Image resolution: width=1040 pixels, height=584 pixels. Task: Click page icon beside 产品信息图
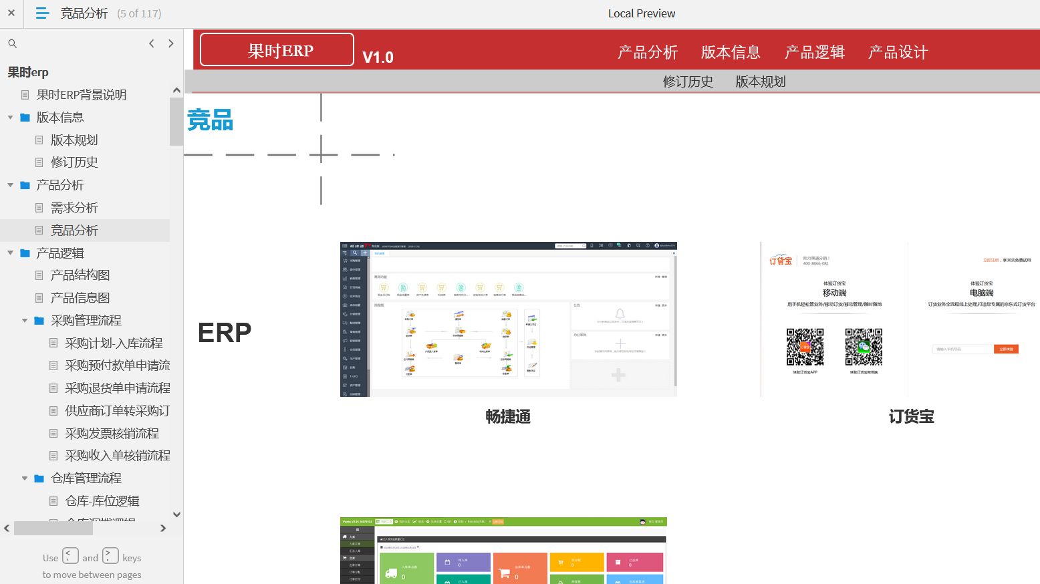tap(39, 298)
